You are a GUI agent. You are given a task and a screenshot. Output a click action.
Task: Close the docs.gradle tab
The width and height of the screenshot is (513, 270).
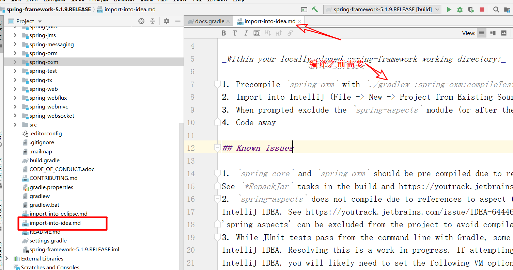(228, 21)
